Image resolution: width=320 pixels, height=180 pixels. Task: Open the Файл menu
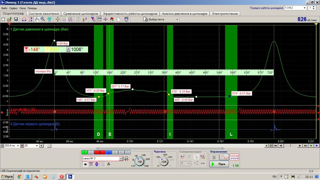[4, 8]
